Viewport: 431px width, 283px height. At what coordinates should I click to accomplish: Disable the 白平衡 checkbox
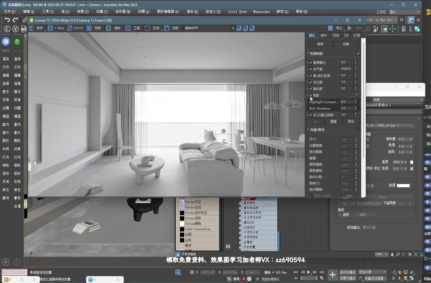[x=311, y=69]
